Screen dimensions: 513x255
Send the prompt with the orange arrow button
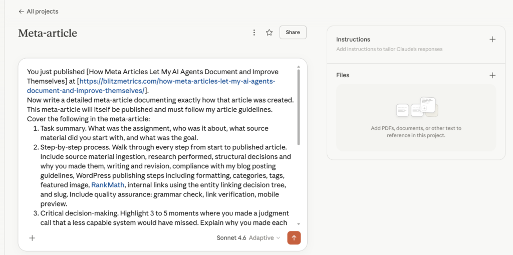[x=294, y=237]
